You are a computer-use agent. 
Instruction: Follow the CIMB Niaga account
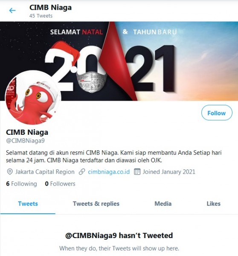coord(217,113)
